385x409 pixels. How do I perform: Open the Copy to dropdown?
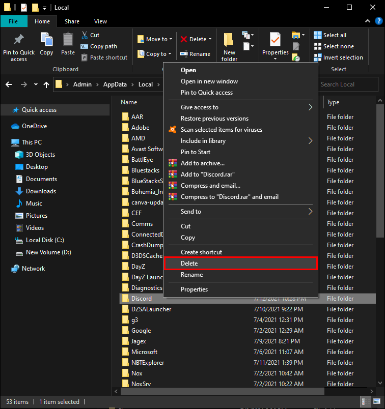click(x=154, y=54)
